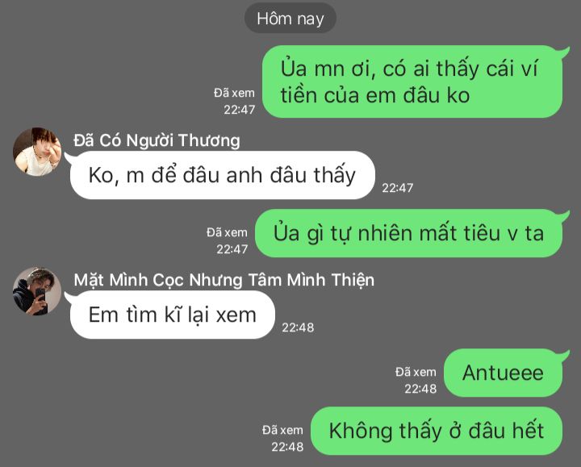Tap the bubble 'Em tìm kĩ lại xem'
581x467 pixels.
point(173,315)
